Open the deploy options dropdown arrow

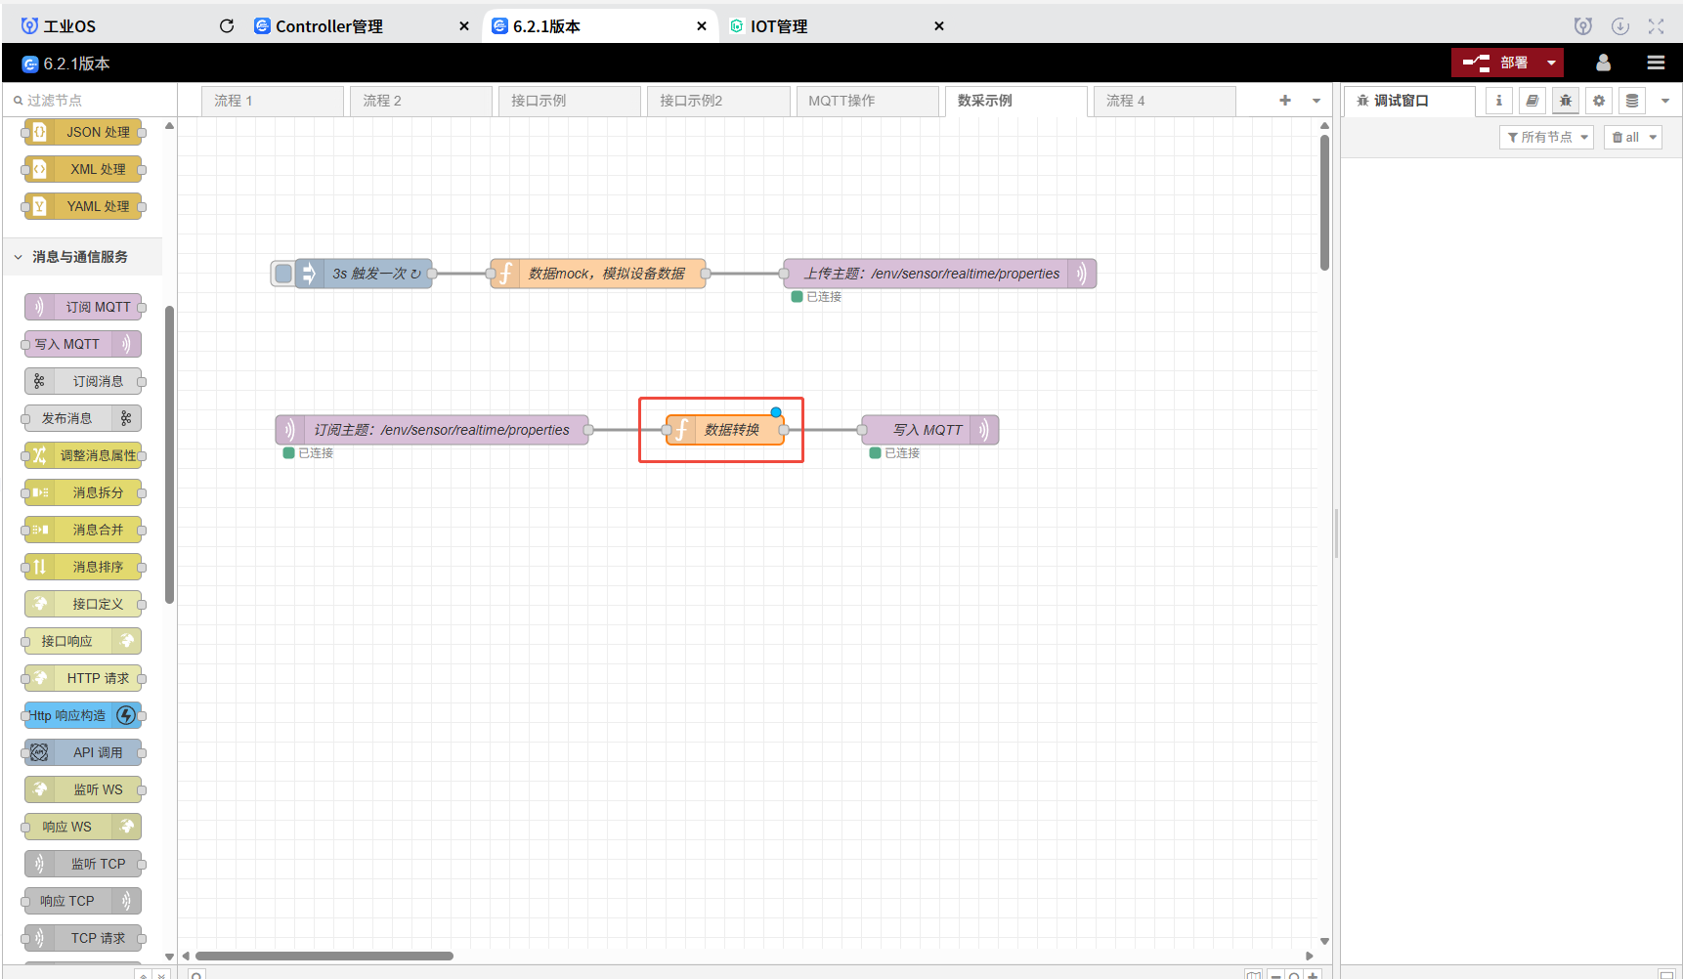tap(1551, 64)
